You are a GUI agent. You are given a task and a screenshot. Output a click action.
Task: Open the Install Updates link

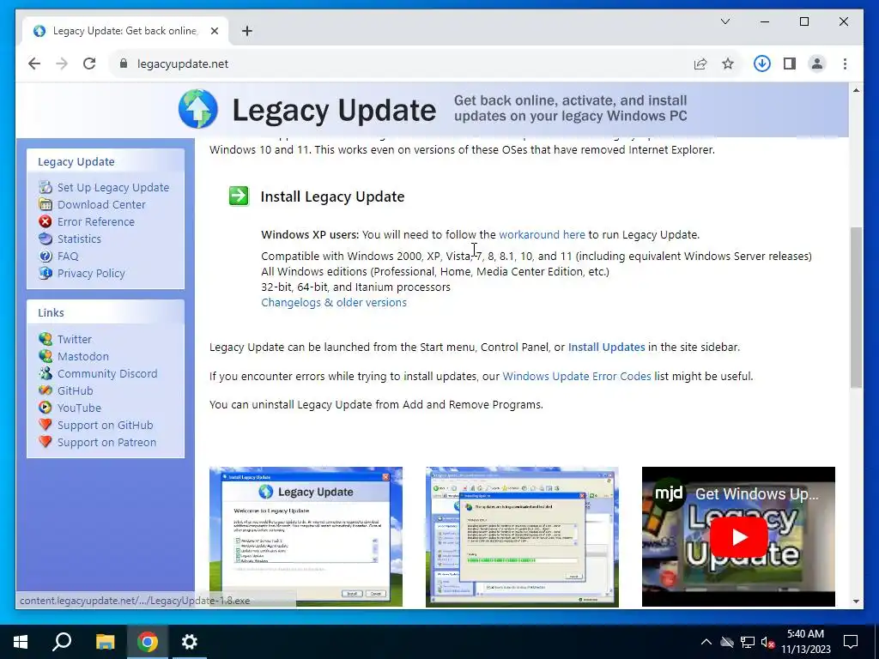point(606,347)
